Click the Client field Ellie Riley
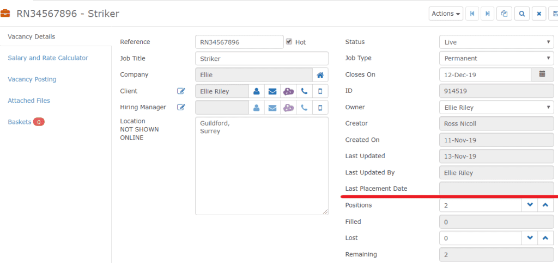 click(x=222, y=91)
